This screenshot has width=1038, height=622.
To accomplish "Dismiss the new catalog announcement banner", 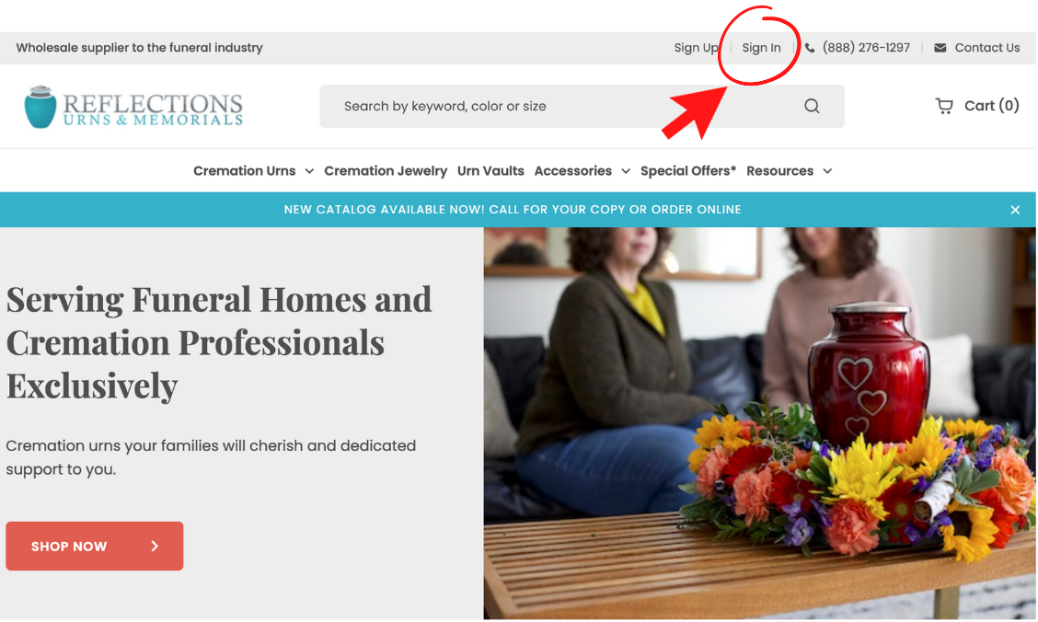I will pyautogui.click(x=1015, y=210).
